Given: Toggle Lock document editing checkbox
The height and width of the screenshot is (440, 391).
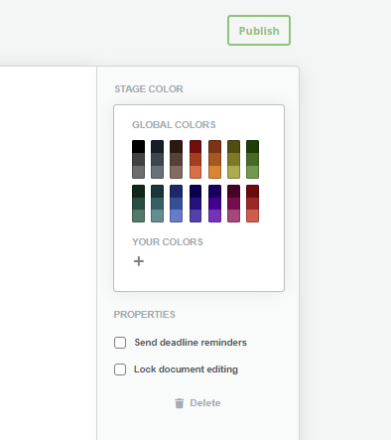Looking at the screenshot, I should (x=120, y=369).
